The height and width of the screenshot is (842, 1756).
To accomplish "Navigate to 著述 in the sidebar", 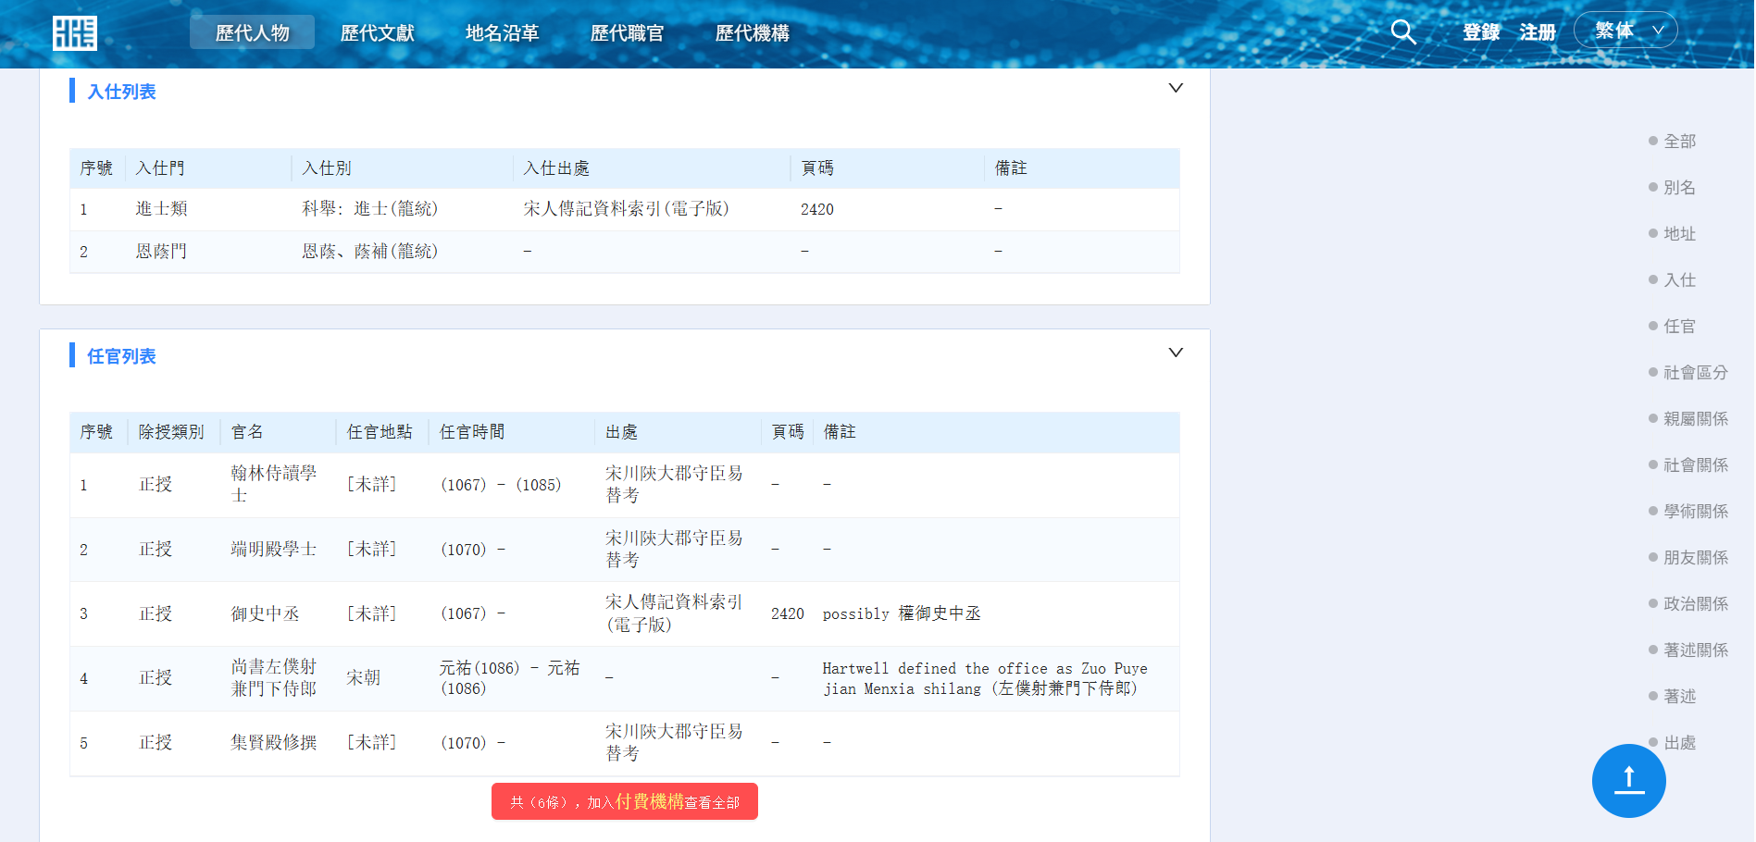I will pos(1679,697).
